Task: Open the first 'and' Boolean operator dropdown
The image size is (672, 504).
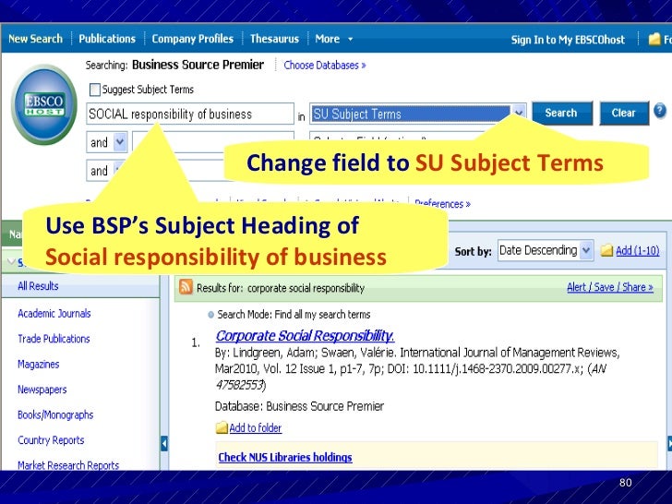Action: pyautogui.click(x=120, y=142)
